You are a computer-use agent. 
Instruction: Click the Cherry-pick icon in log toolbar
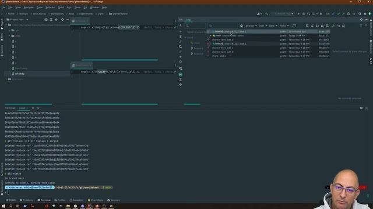click(312, 26)
